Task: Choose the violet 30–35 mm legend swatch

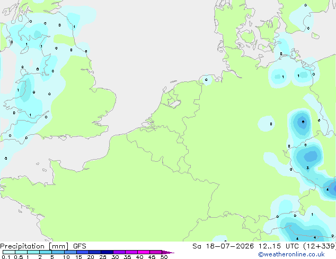Action: pyautogui.click(x=119, y=252)
